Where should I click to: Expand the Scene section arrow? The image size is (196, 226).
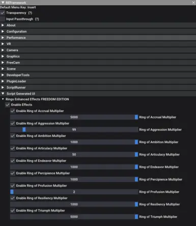click(x=3, y=69)
